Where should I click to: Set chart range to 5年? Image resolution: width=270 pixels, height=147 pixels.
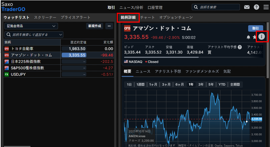click(211, 85)
